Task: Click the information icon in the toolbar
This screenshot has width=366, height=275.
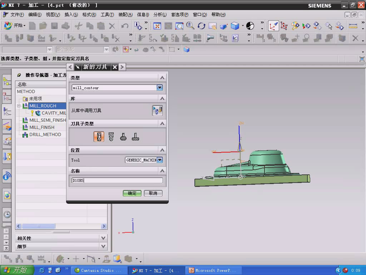Action: point(138,26)
